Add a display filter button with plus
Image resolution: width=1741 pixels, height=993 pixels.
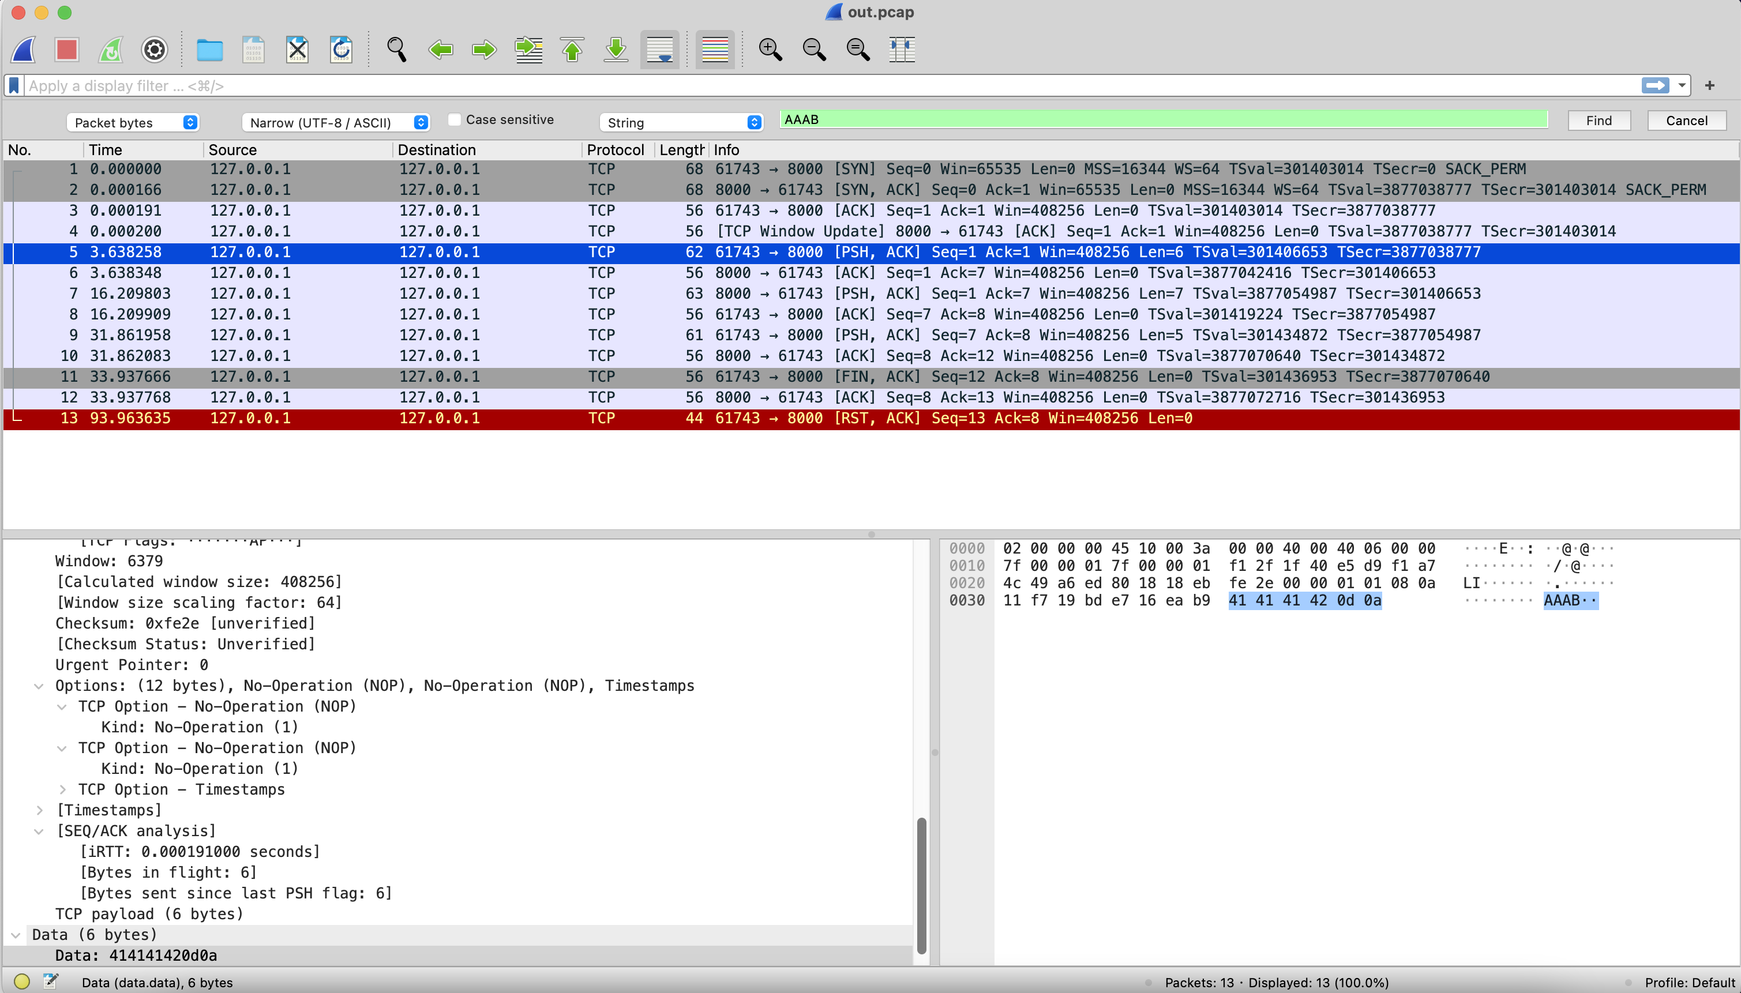tap(1710, 85)
